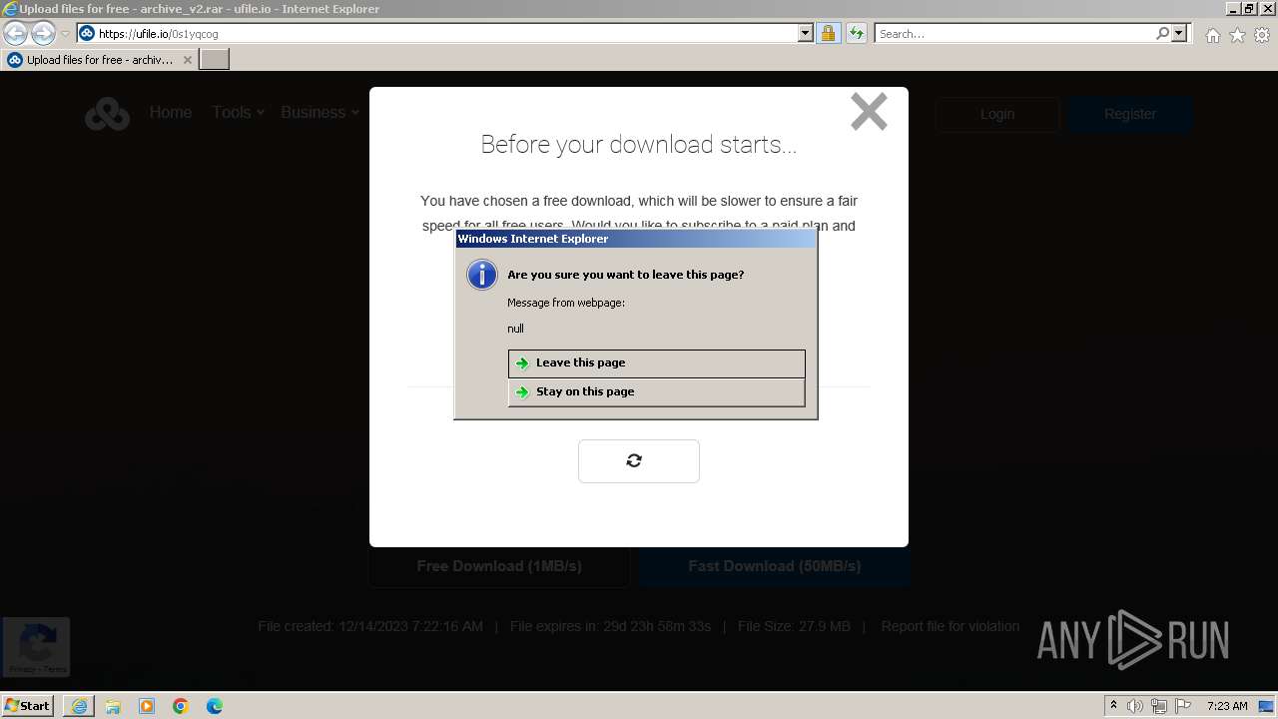Viewport: 1278px width, 719px height.
Task: Open Internet Explorer from taskbar
Action: click(x=79, y=706)
